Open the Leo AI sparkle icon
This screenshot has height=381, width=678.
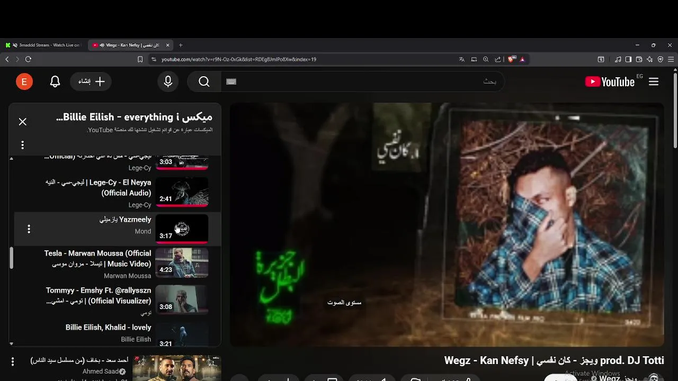pyautogui.click(x=650, y=59)
